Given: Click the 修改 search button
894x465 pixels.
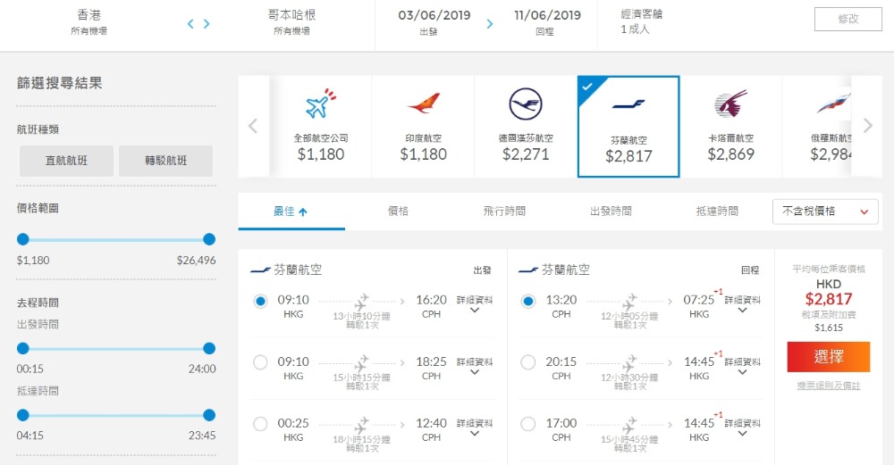Looking at the screenshot, I should pyautogui.click(x=848, y=19).
